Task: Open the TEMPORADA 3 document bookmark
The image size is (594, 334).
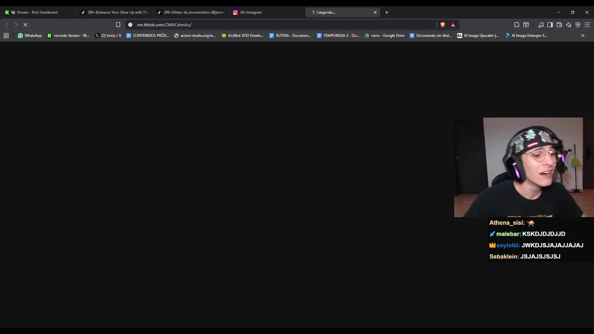Action: tap(338, 35)
